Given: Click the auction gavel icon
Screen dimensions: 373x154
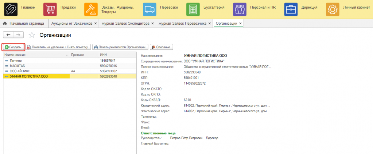Looking at the screenshot, I should [91, 9].
